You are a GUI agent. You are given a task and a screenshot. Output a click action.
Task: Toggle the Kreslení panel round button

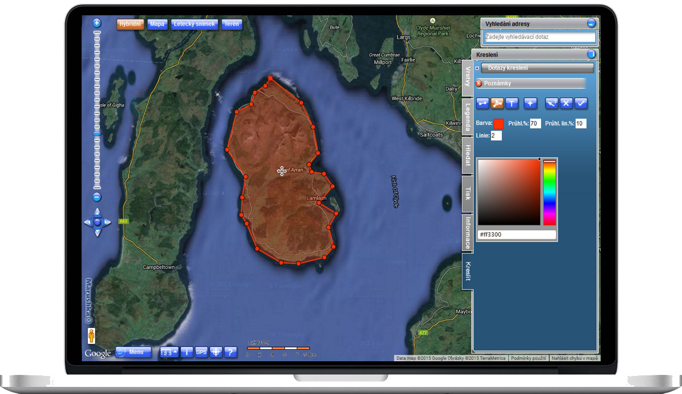point(591,55)
